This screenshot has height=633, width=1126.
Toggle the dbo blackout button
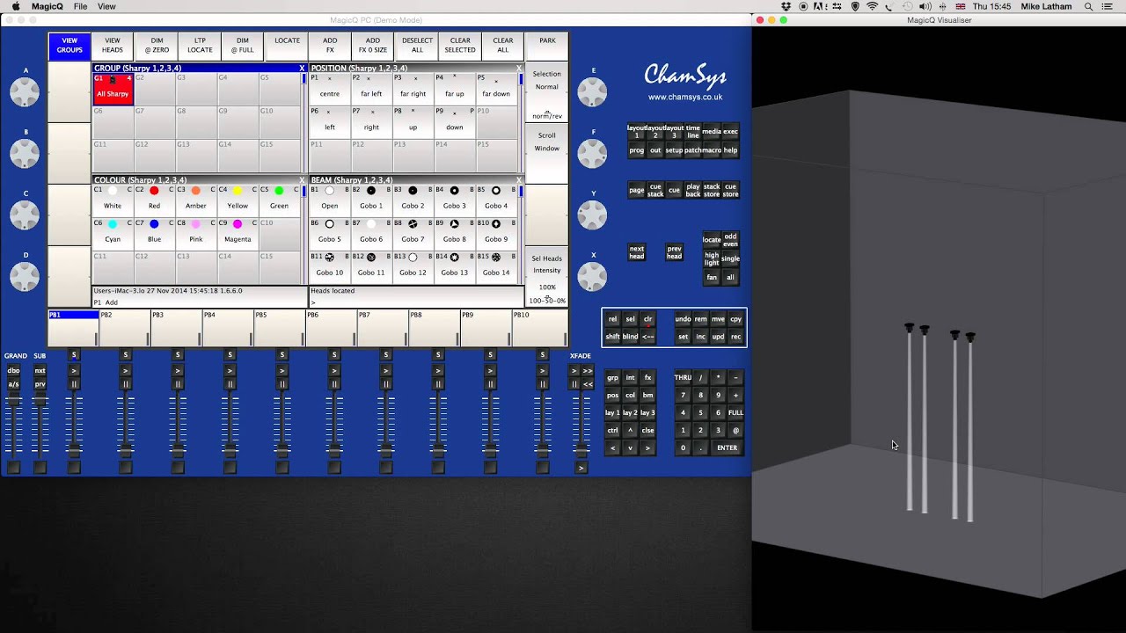click(x=13, y=371)
